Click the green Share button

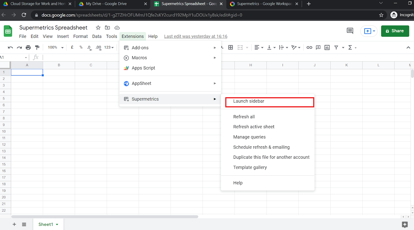tap(395, 31)
